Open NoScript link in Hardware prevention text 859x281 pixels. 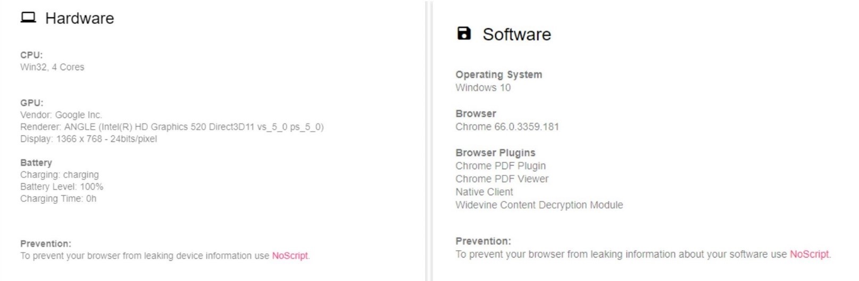click(x=290, y=255)
